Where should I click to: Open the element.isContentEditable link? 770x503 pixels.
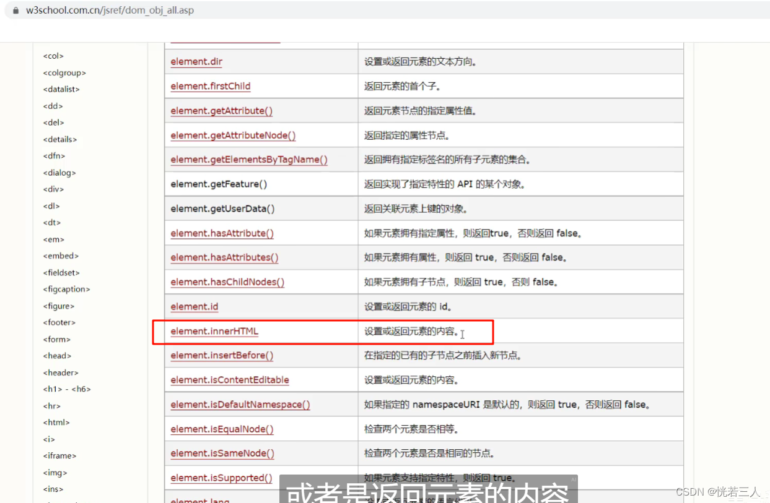click(230, 380)
